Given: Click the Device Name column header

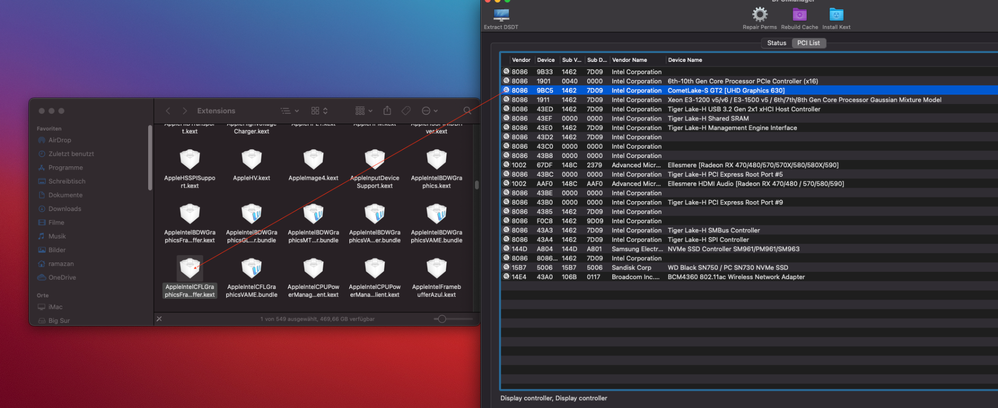Looking at the screenshot, I should 685,60.
